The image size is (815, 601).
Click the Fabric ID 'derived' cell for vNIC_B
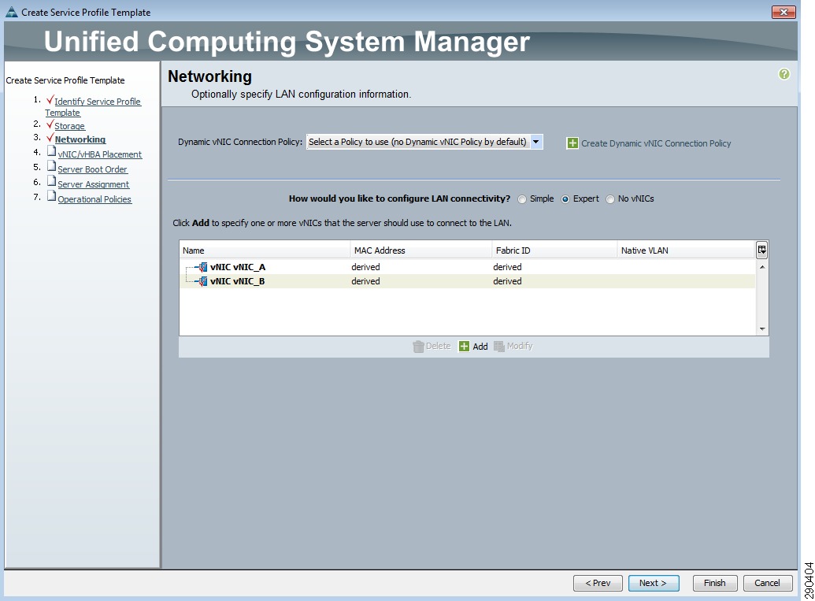(x=507, y=281)
